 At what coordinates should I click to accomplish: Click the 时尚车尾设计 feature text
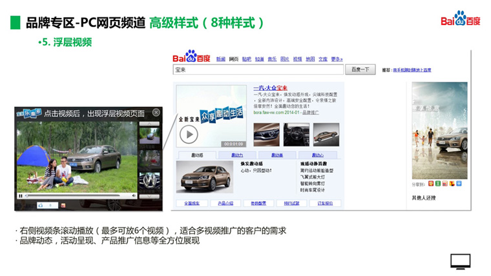click(x=313, y=190)
